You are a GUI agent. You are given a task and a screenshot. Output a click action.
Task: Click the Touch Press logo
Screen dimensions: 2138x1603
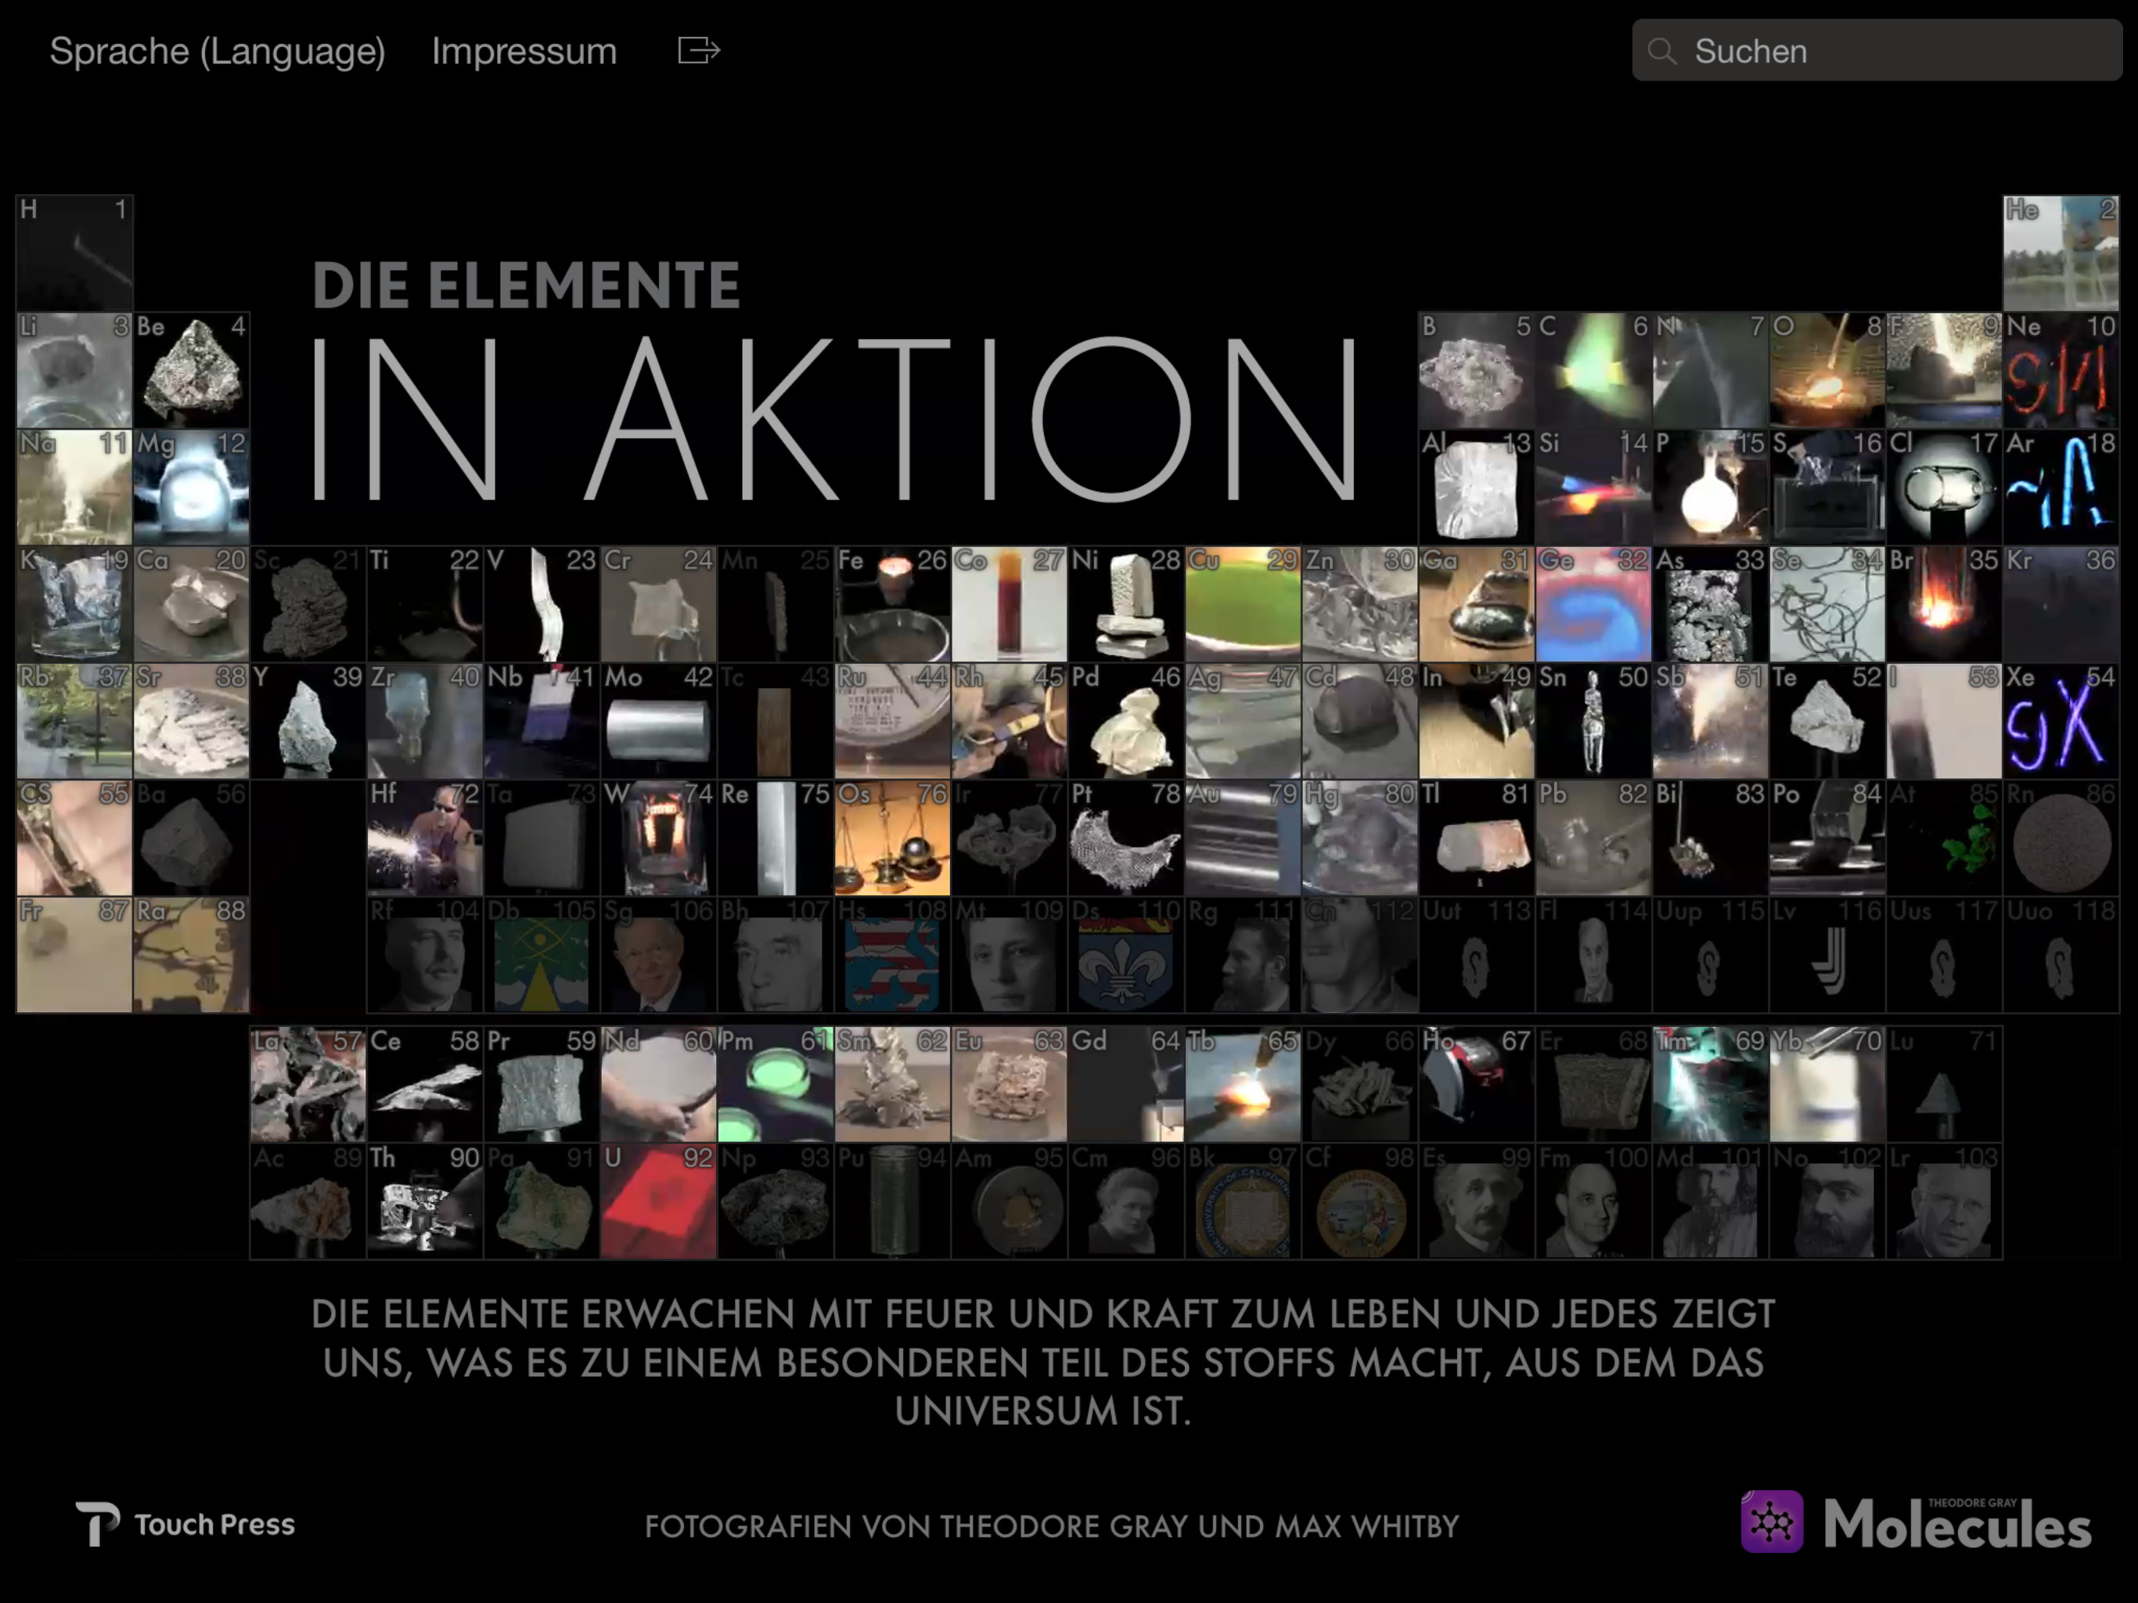pyautogui.click(x=185, y=1524)
